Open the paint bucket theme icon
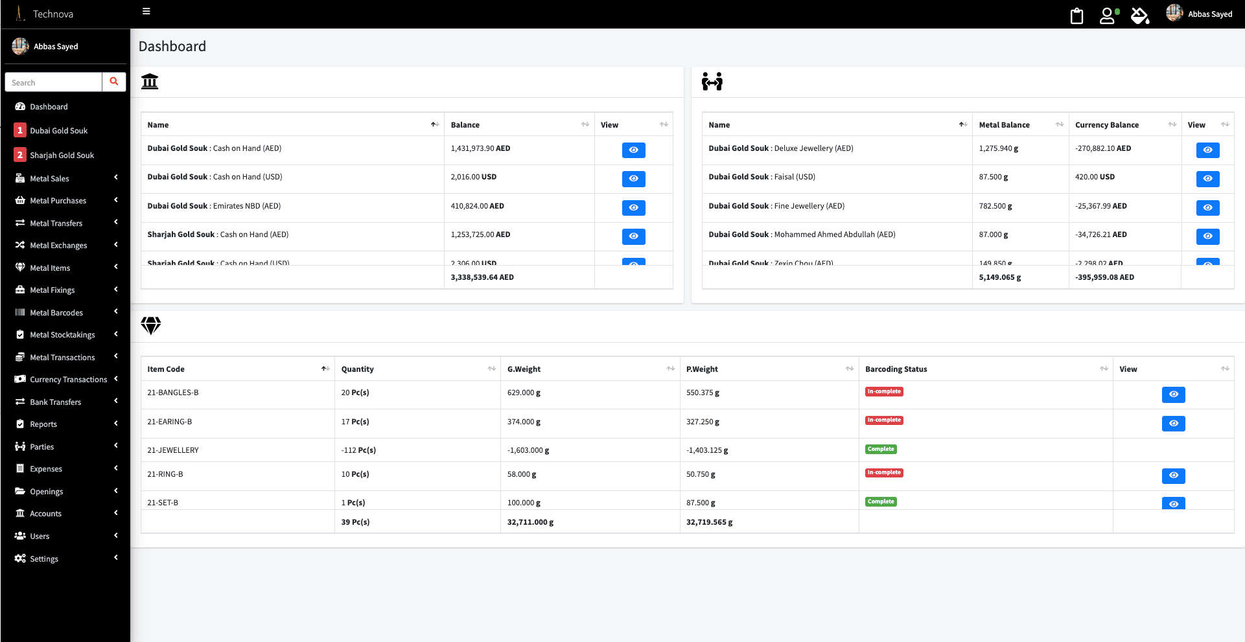 [1140, 16]
